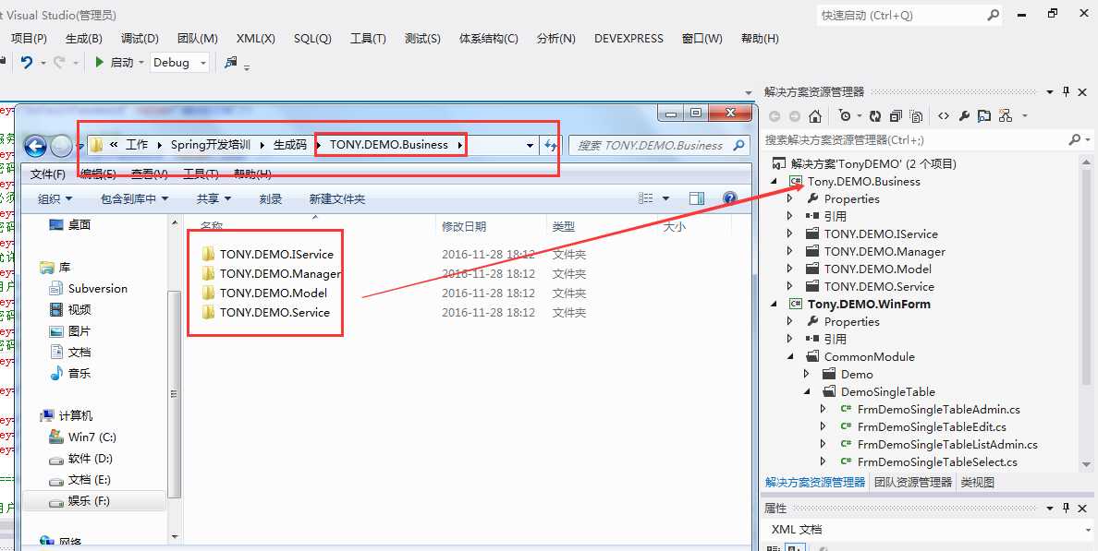Image resolution: width=1098 pixels, height=551 pixels.
Task: Open the Undo history dropdown arrow
Action: 43,63
